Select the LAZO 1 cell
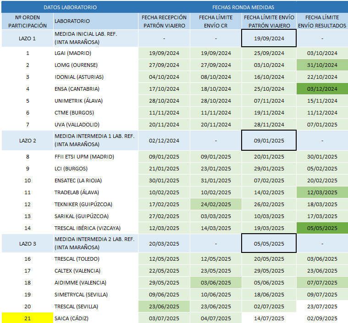 click(28, 38)
